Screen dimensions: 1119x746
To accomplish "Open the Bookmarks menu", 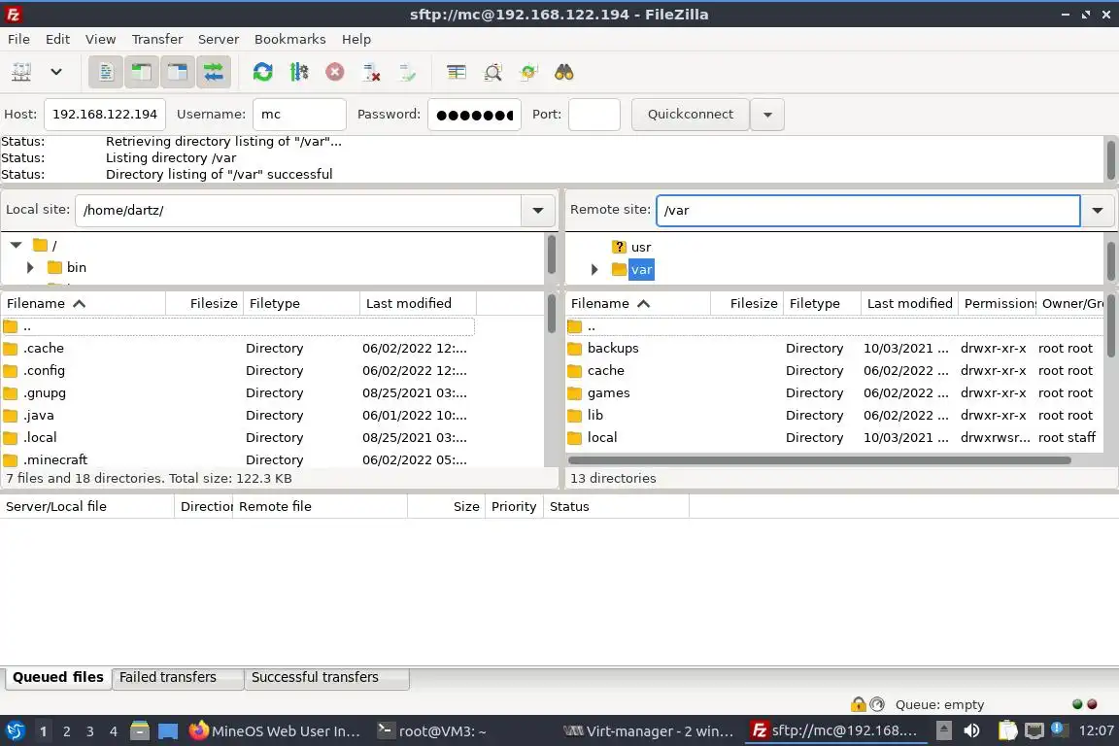I will [x=289, y=39].
